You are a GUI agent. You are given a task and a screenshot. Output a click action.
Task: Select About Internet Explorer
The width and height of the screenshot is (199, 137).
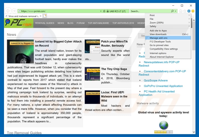coord(168,57)
